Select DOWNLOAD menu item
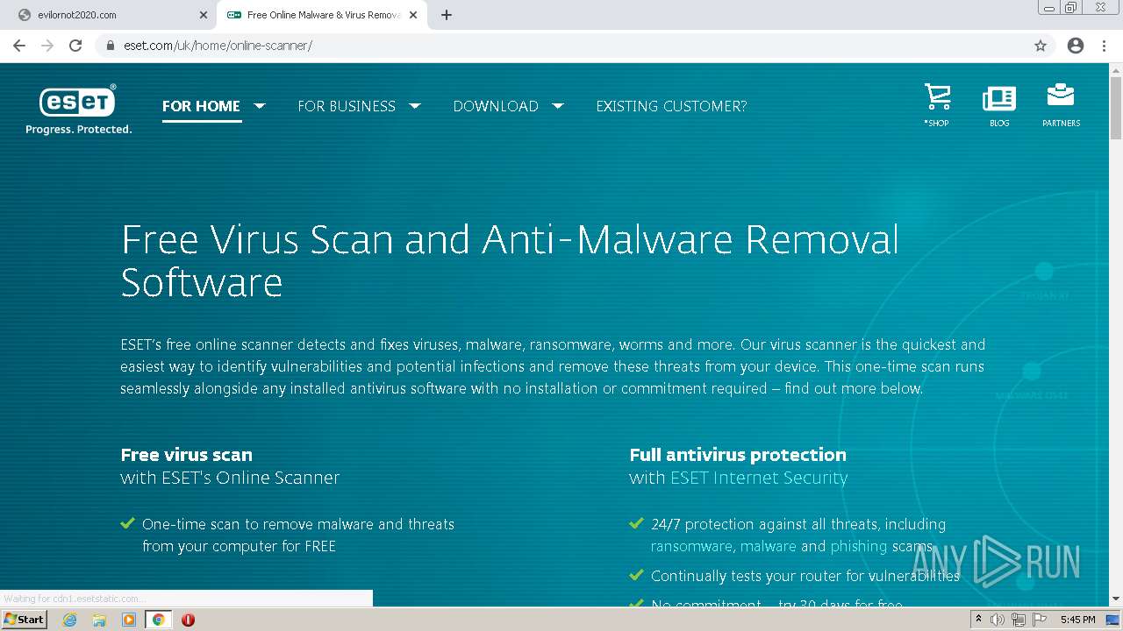The image size is (1123, 631). (496, 106)
